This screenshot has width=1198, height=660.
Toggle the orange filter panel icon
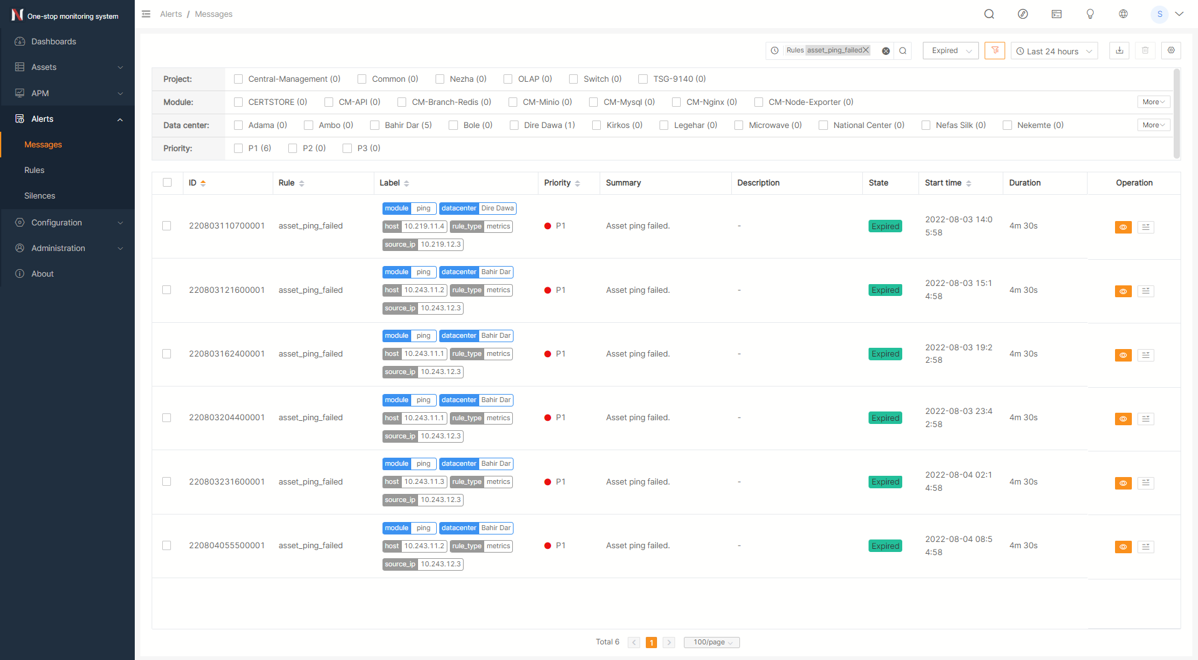[995, 51]
